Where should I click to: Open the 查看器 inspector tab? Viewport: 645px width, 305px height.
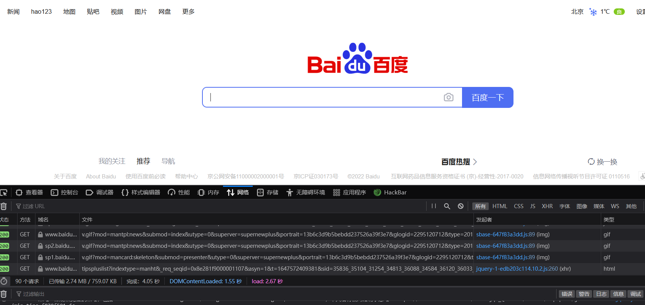29,193
